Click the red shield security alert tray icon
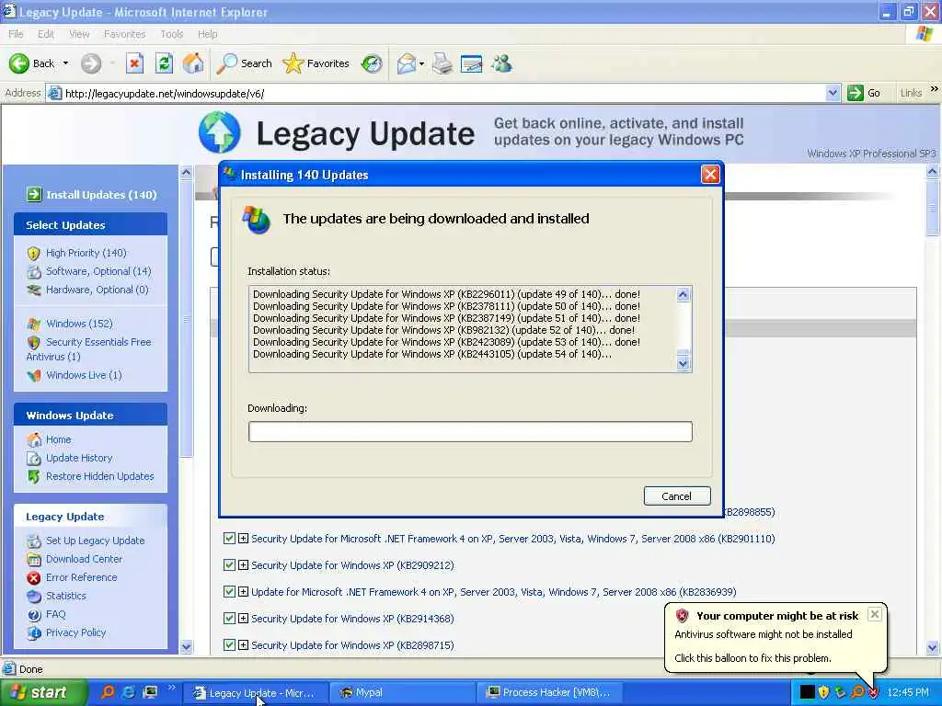 [x=874, y=692]
